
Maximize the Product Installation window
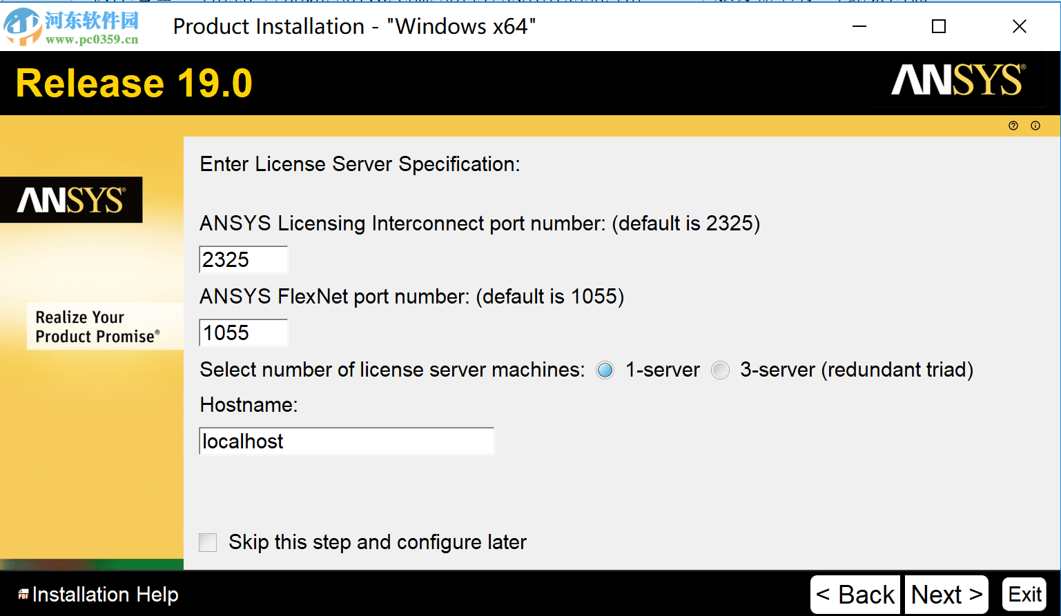pyautogui.click(x=939, y=26)
